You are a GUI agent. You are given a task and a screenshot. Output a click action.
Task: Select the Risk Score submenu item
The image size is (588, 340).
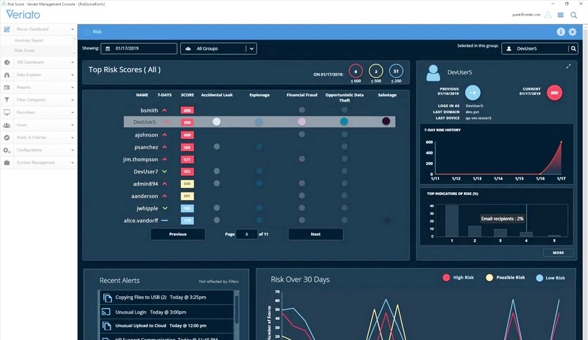click(25, 51)
